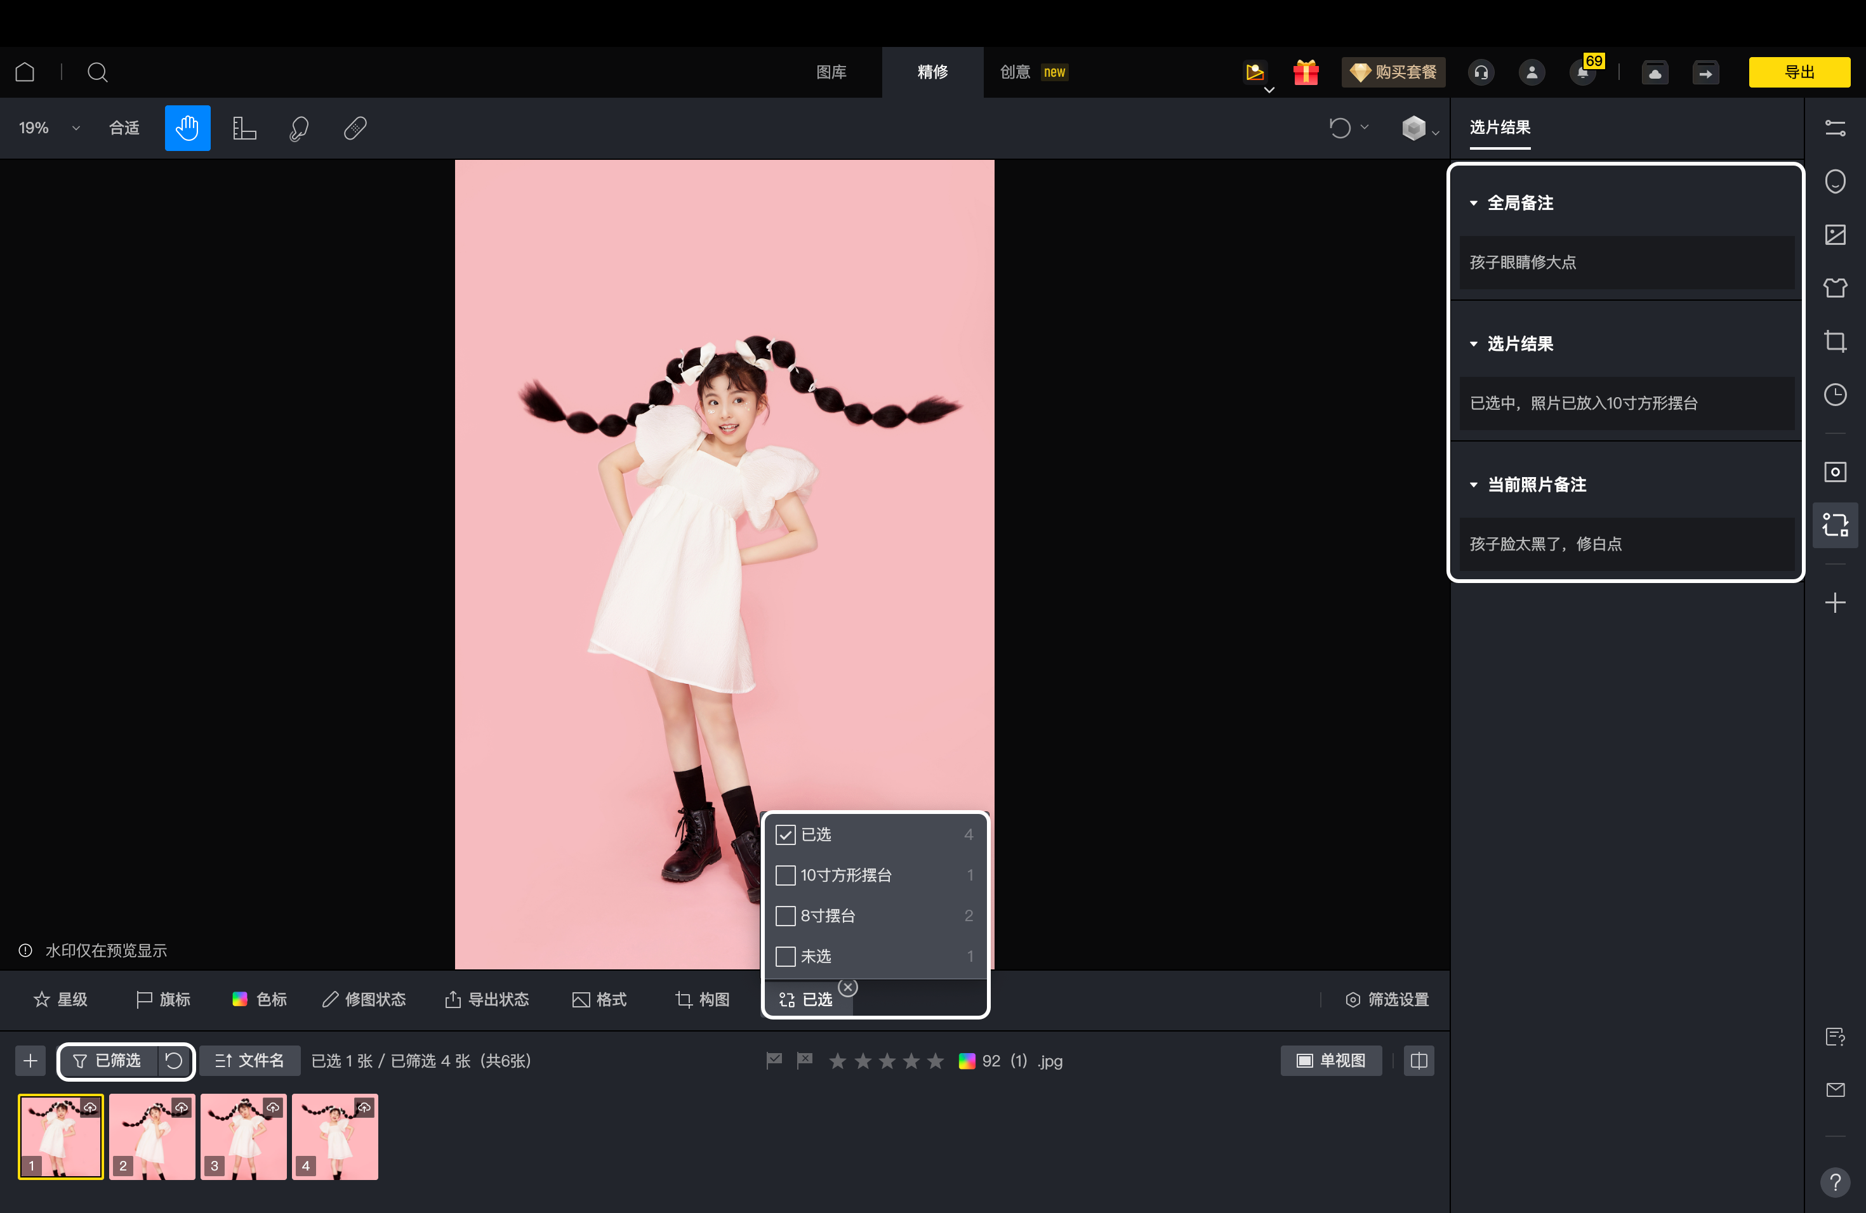Click the crop icon in right sidebar
The image size is (1866, 1213).
(x=1835, y=342)
